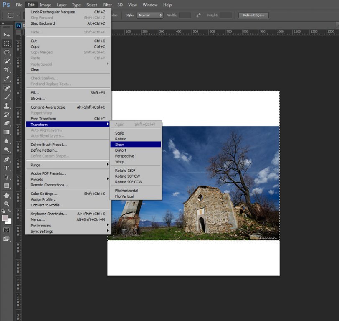Viewport: 339px width, 321px height.
Task: Select the Hand tool
Action: [7, 195]
